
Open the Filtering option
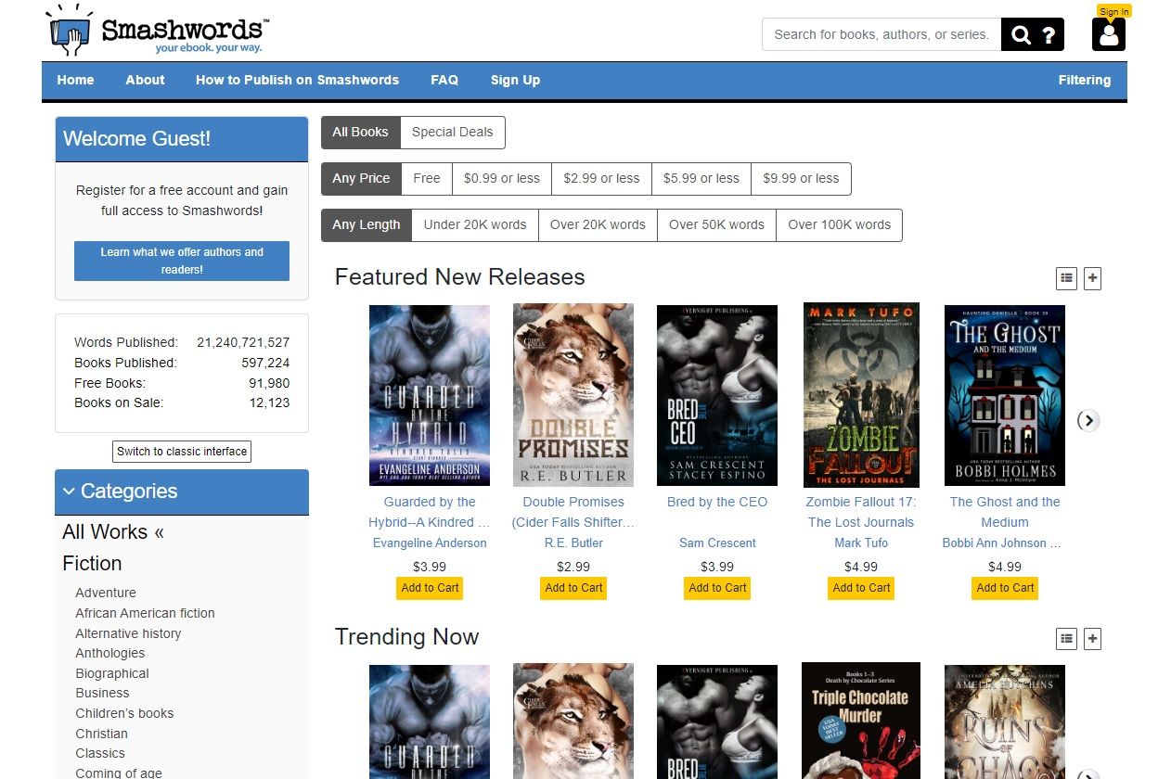pos(1084,80)
